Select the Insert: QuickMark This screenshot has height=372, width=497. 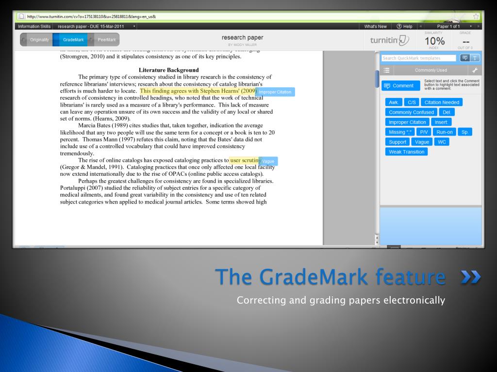441,122
